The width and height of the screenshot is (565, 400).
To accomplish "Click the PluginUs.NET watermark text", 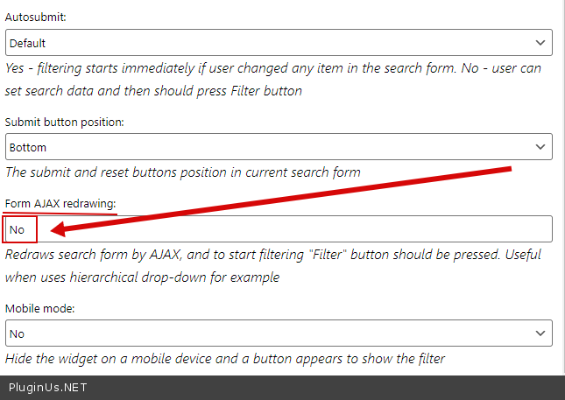I will click(x=48, y=387).
